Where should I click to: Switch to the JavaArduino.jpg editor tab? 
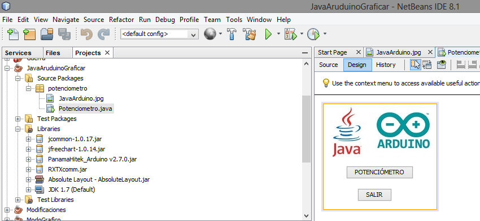398,52
